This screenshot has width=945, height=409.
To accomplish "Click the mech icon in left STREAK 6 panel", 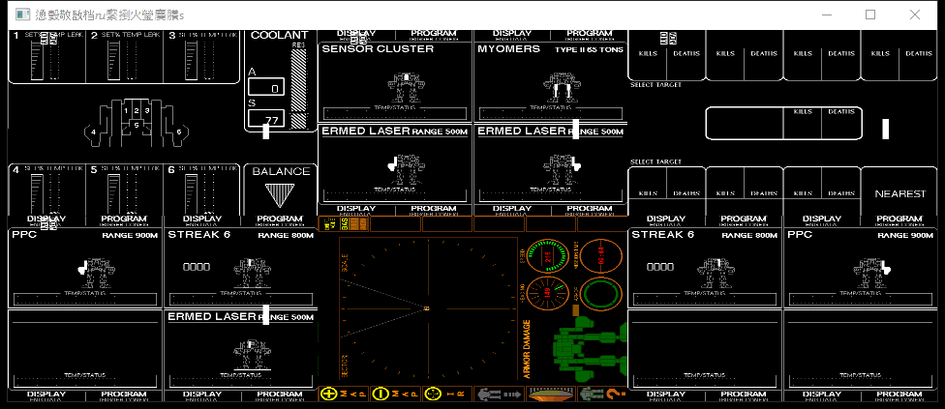I will (252, 273).
